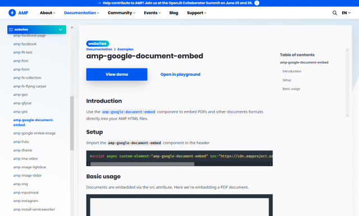This screenshot has height=216, width=359.
Task: Click the code block horizontal scrollbar thumb
Action: pyautogui.click(x=142, y=164)
